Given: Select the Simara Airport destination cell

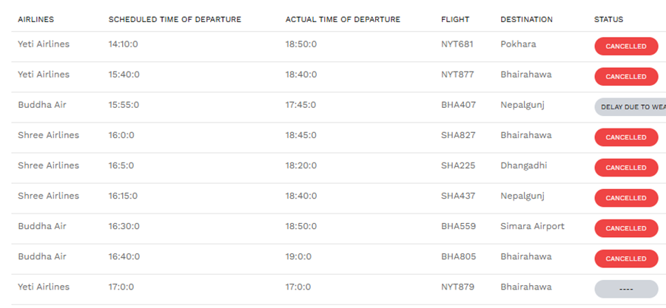Looking at the screenshot, I should coord(532,226).
